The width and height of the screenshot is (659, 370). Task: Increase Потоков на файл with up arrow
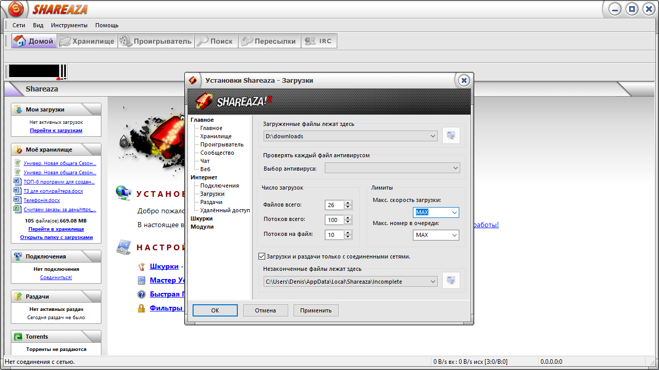pyautogui.click(x=348, y=232)
